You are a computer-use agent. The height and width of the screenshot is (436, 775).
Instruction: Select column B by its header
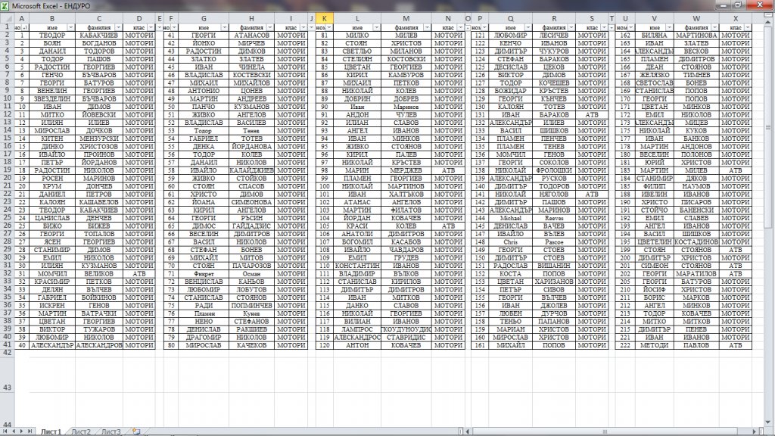[x=52, y=18]
